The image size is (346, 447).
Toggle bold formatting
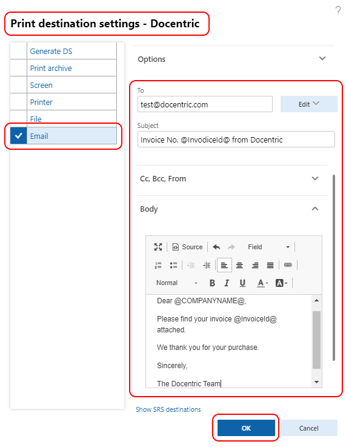click(x=212, y=283)
